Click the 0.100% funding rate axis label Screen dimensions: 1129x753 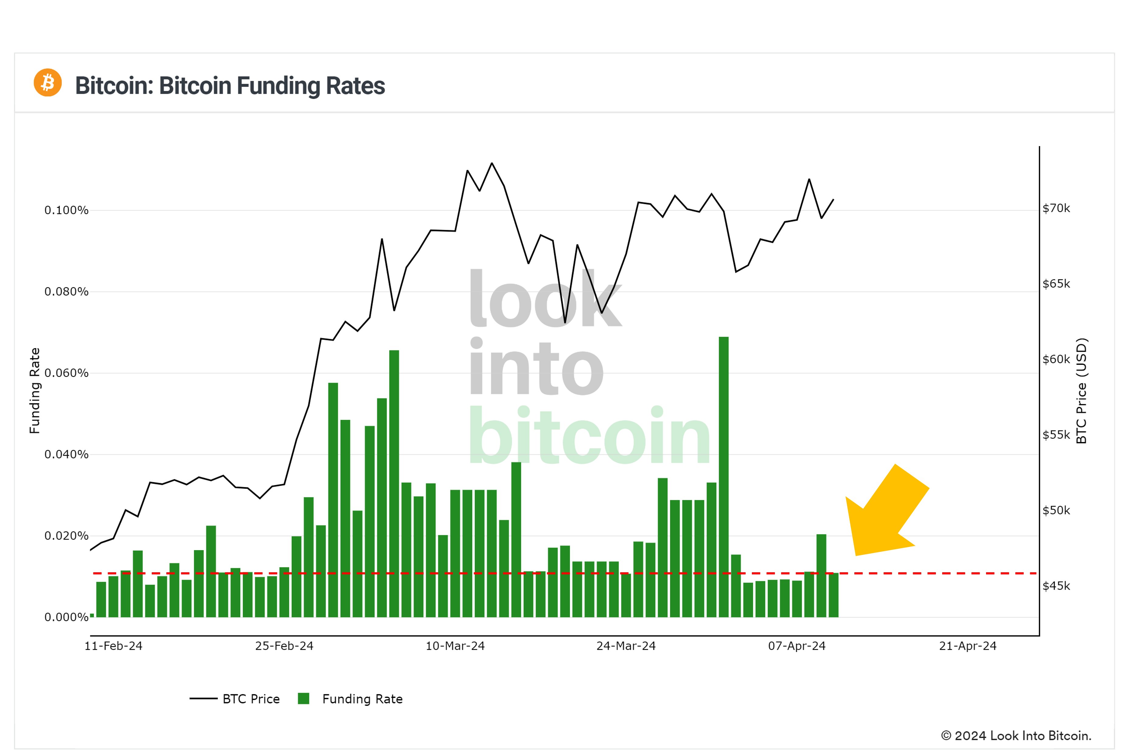pos(66,210)
